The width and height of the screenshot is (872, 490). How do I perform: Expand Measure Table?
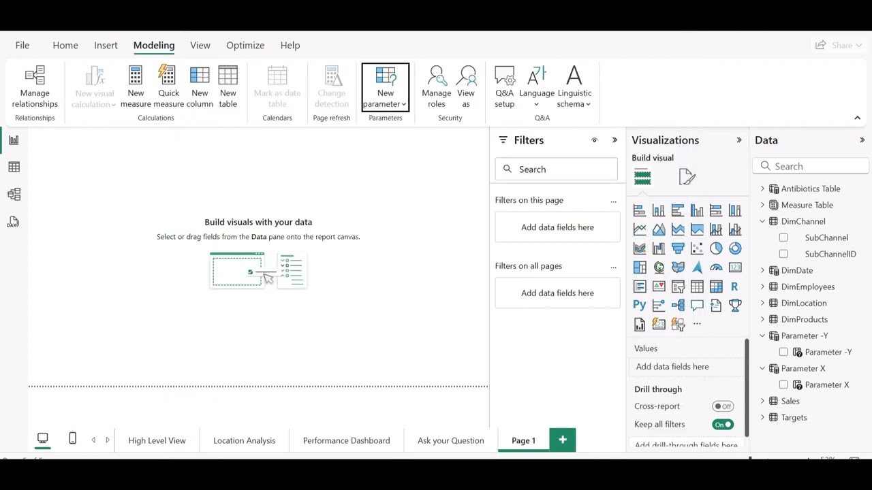click(x=762, y=205)
